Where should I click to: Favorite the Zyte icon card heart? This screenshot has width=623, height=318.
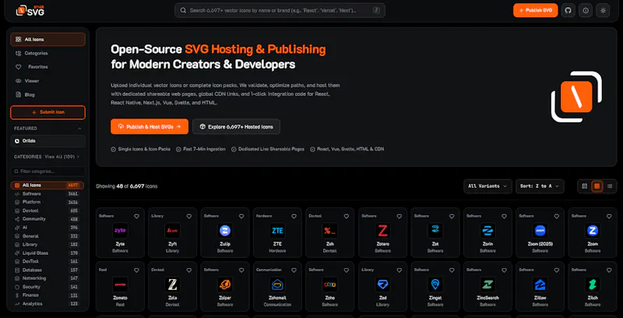pyautogui.click(x=137, y=216)
